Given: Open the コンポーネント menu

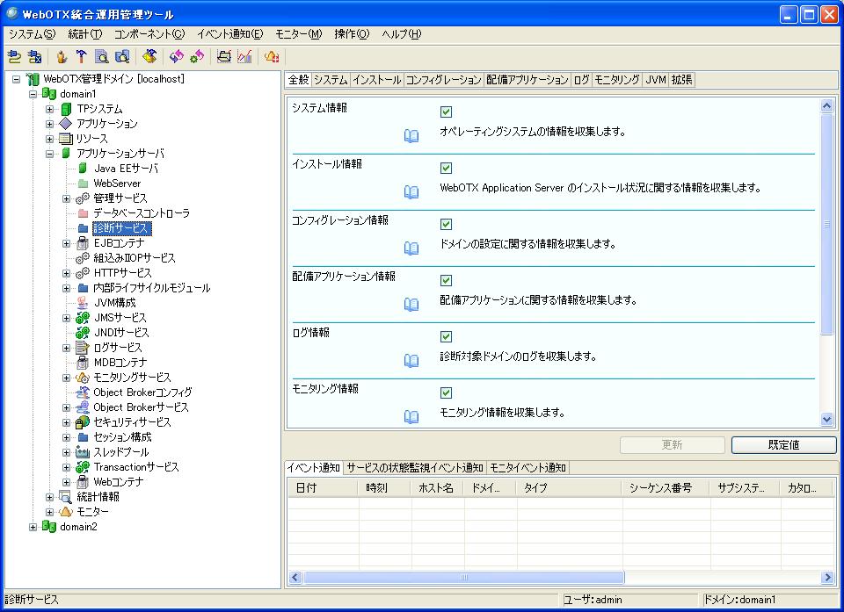Looking at the screenshot, I should click(149, 34).
